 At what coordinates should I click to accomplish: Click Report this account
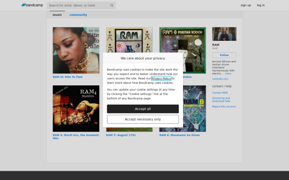click(224, 107)
